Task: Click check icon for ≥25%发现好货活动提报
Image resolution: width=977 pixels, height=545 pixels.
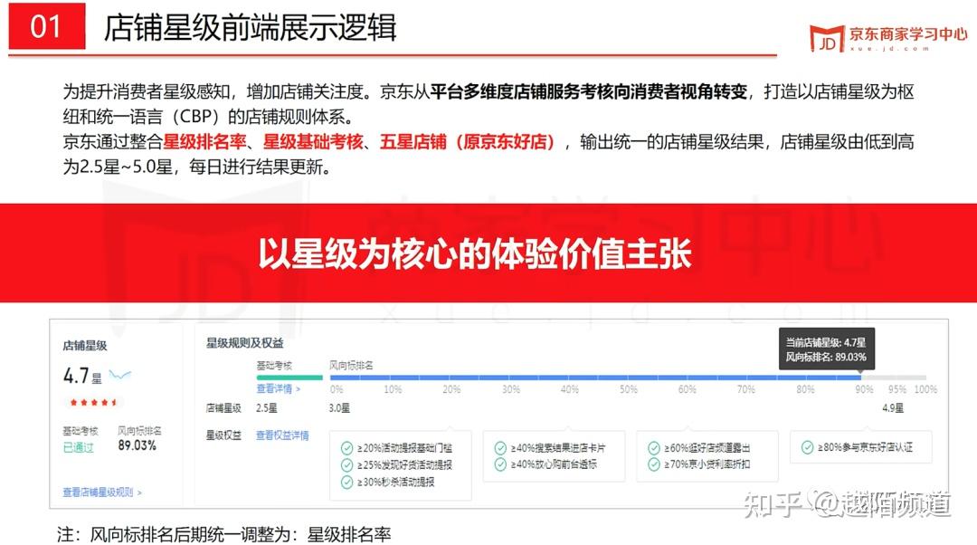Action: pyautogui.click(x=346, y=464)
